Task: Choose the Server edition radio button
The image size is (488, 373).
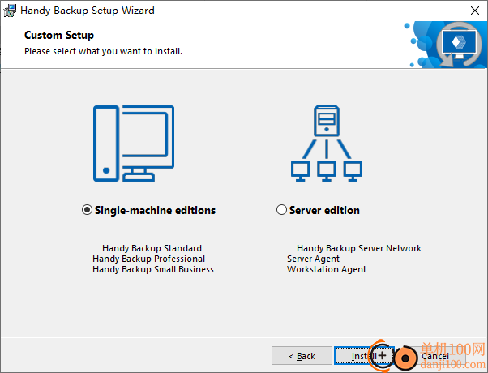Action: click(281, 210)
